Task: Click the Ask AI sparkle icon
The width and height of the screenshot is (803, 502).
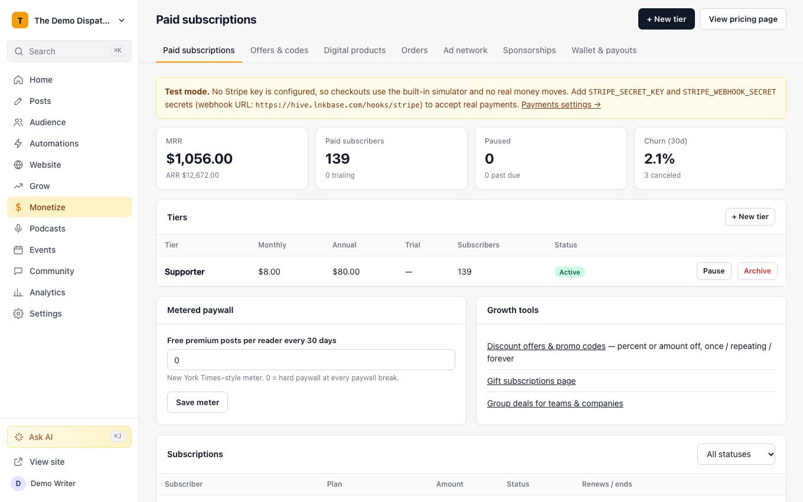Action: (19, 437)
